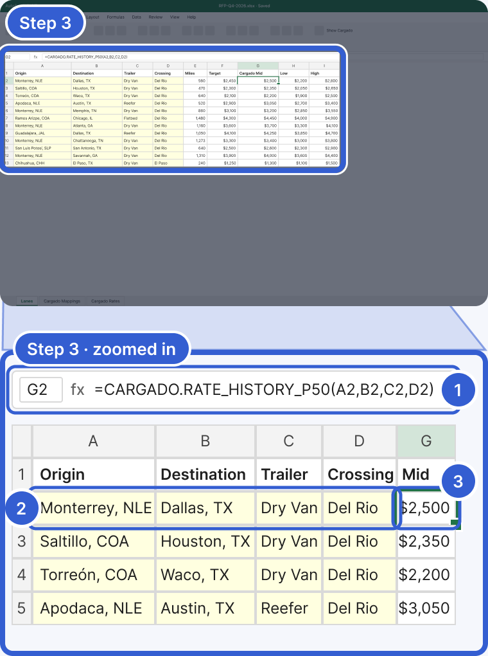Select column H header in small spreadsheet
This screenshot has height=656, width=488.
click(293, 66)
